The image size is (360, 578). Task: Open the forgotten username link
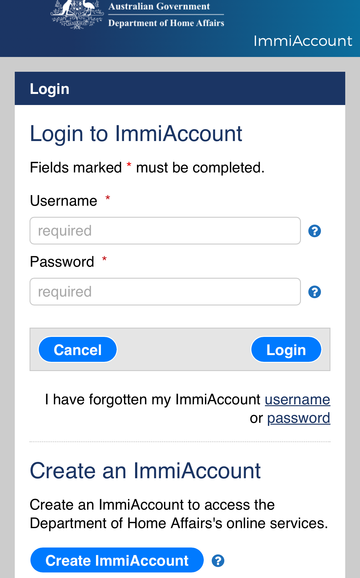pyautogui.click(x=297, y=400)
